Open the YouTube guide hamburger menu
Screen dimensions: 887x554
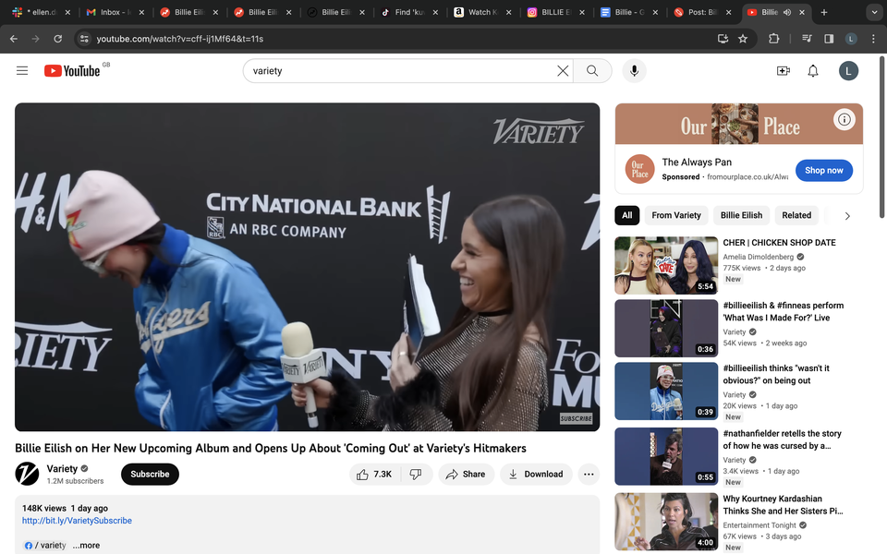tap(22, 71)
